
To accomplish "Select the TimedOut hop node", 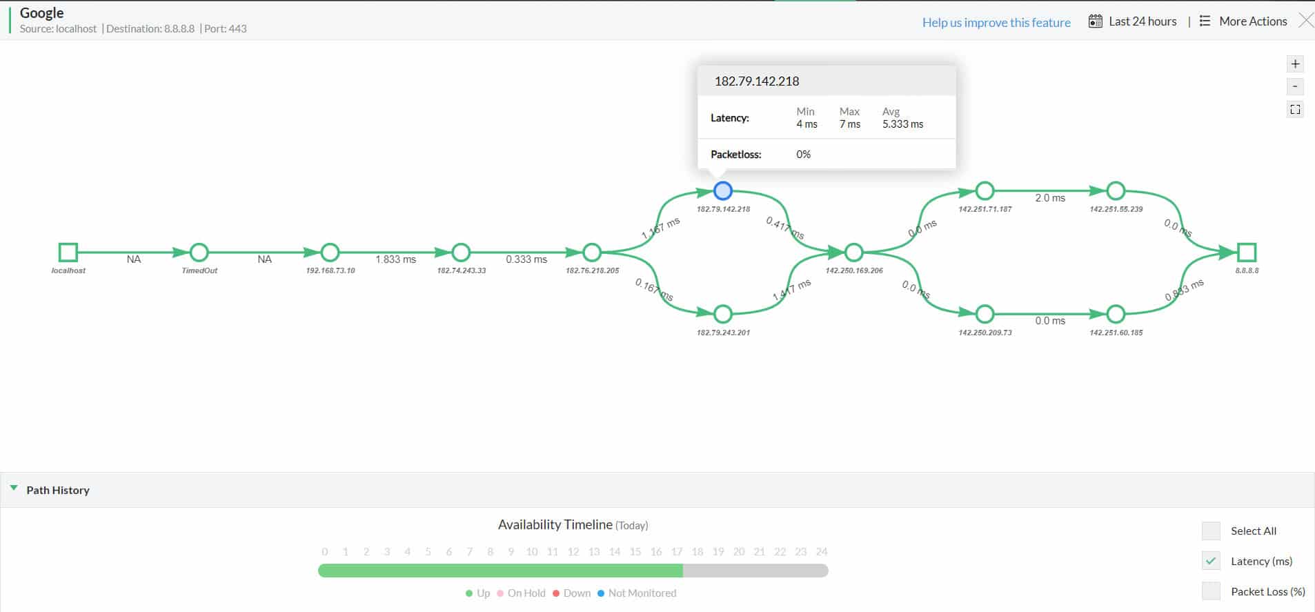I will 199,253.
